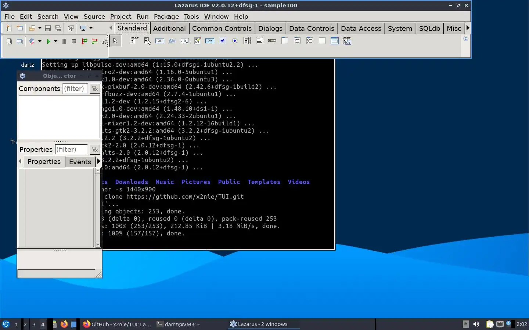The width and height of the screenshot is (529, 330).
Task: Click the Stop debug square icon
Action: [x=74, y=41]
